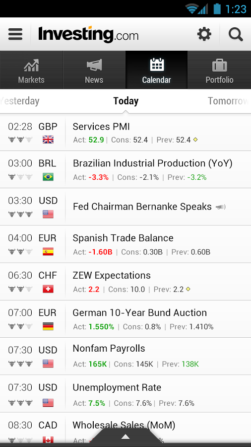The image size is (251, 447).
Task: Tap the yellow diamond beside ZEW Prev value
Action: [188, 289]
